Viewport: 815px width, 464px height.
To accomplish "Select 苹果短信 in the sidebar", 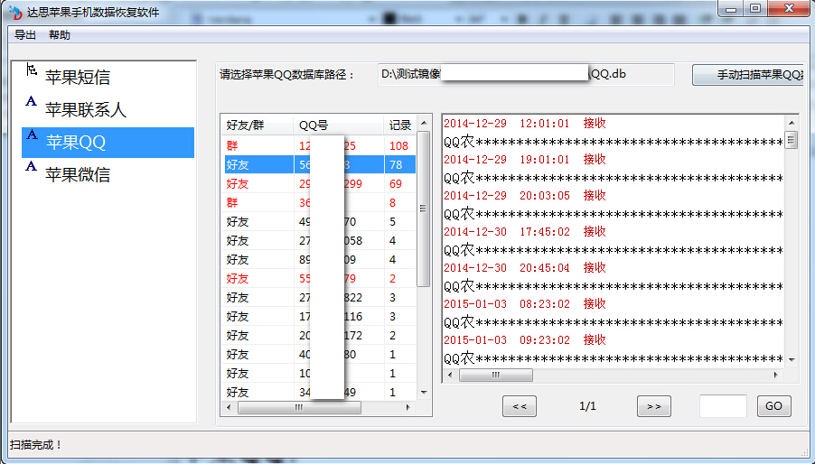I will click(78, 78).
